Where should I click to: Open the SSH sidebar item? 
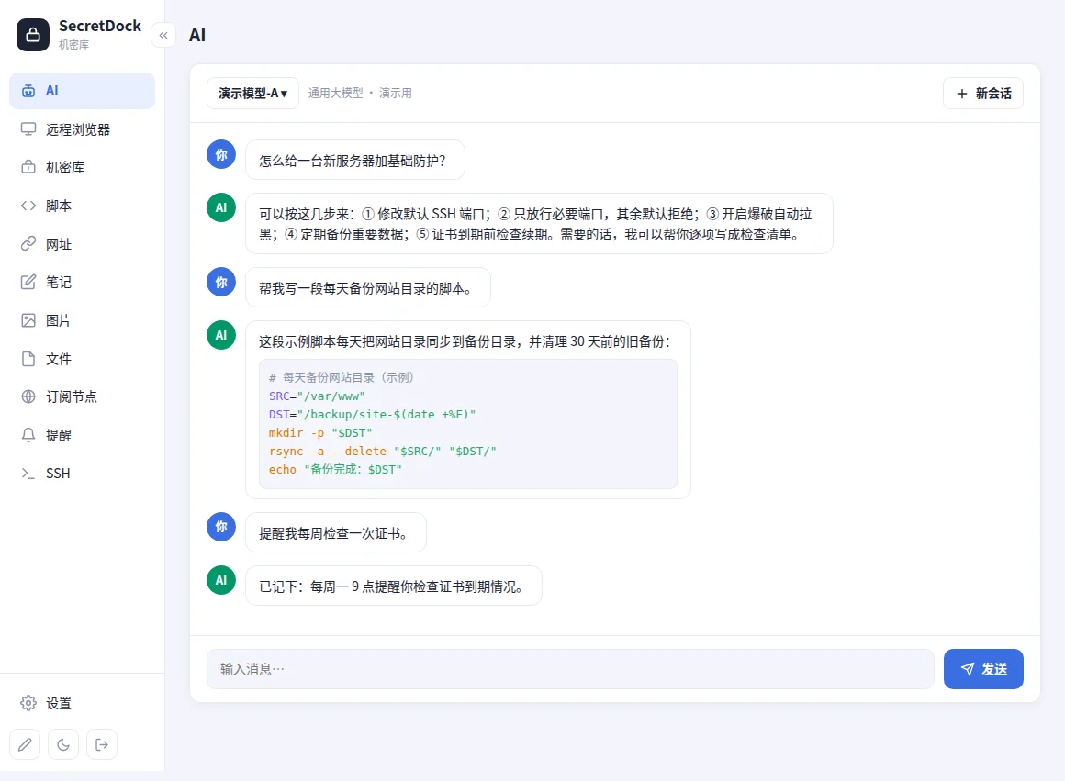click(83, 474)
